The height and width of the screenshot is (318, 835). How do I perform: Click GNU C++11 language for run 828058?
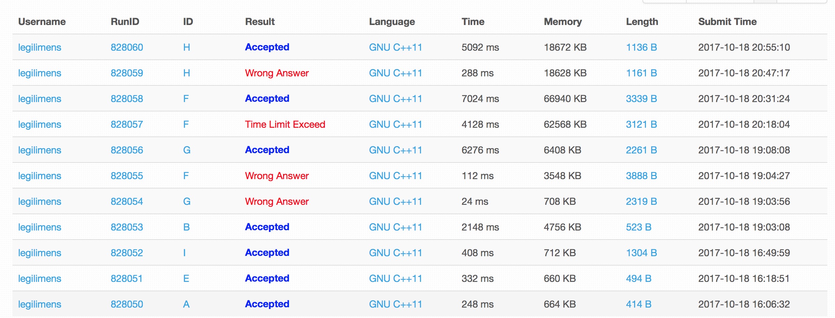click(x=395, y=99)
